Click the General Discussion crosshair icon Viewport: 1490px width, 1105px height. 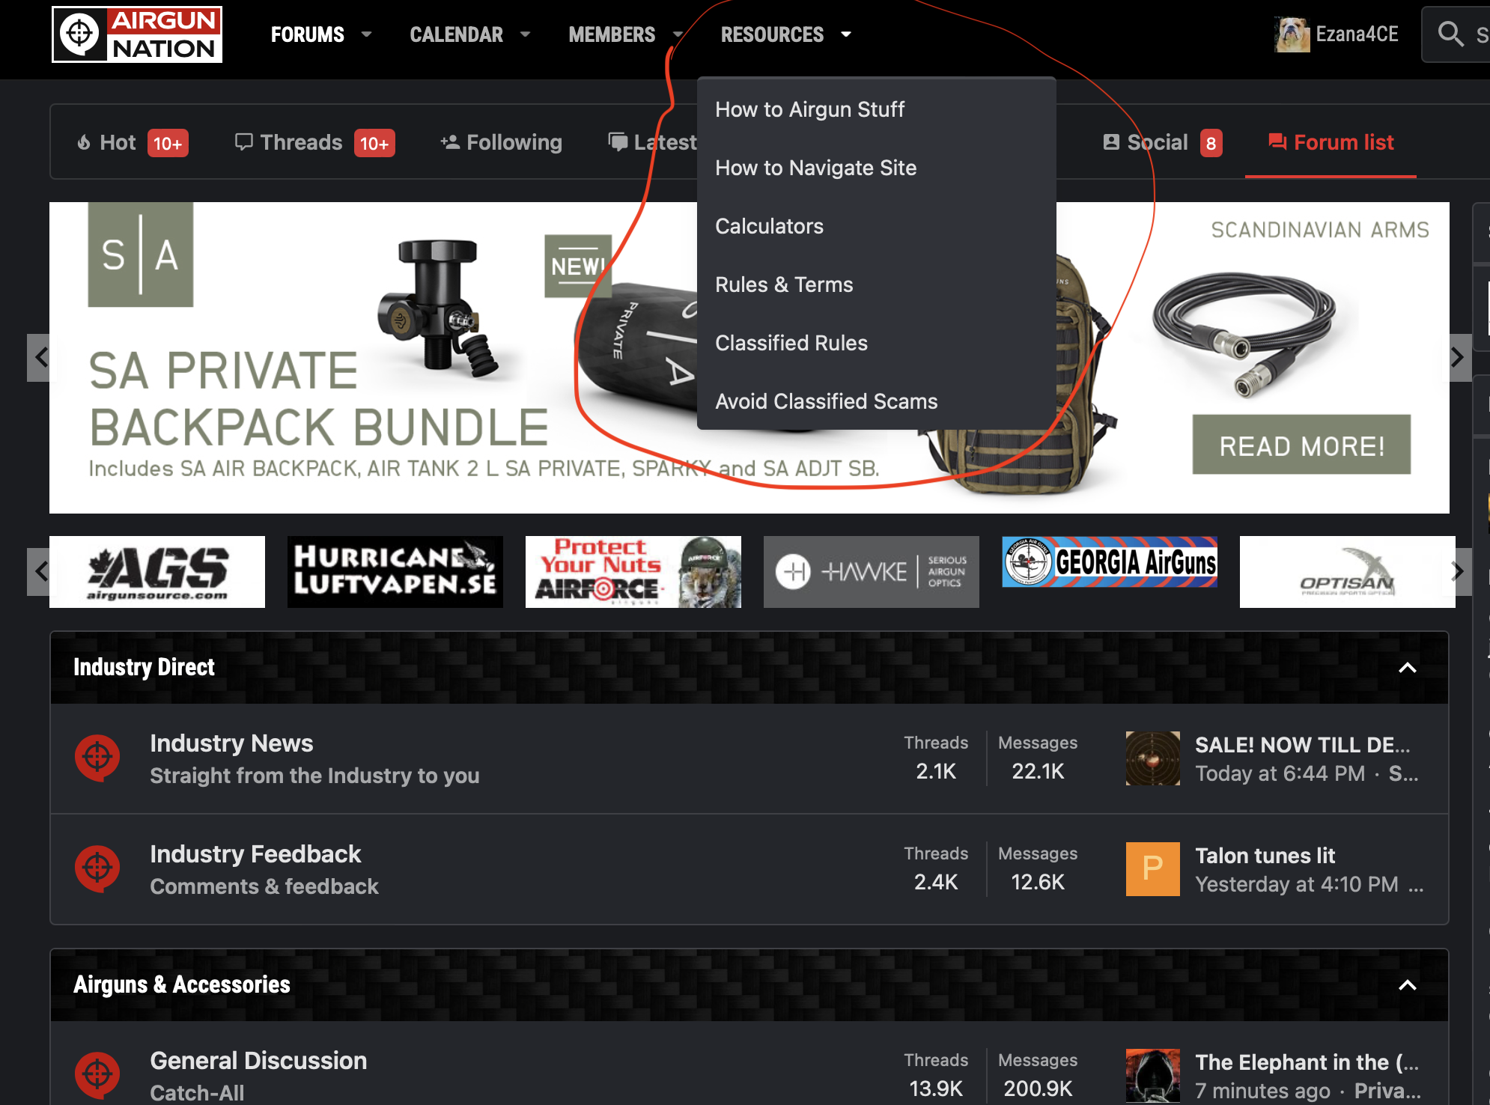coord(97,1075)
